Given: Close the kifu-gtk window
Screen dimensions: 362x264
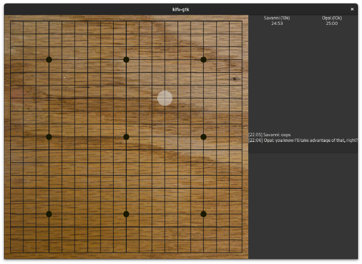Looking at the screenshot, I should pyautogui.click(x=352, y=9).
